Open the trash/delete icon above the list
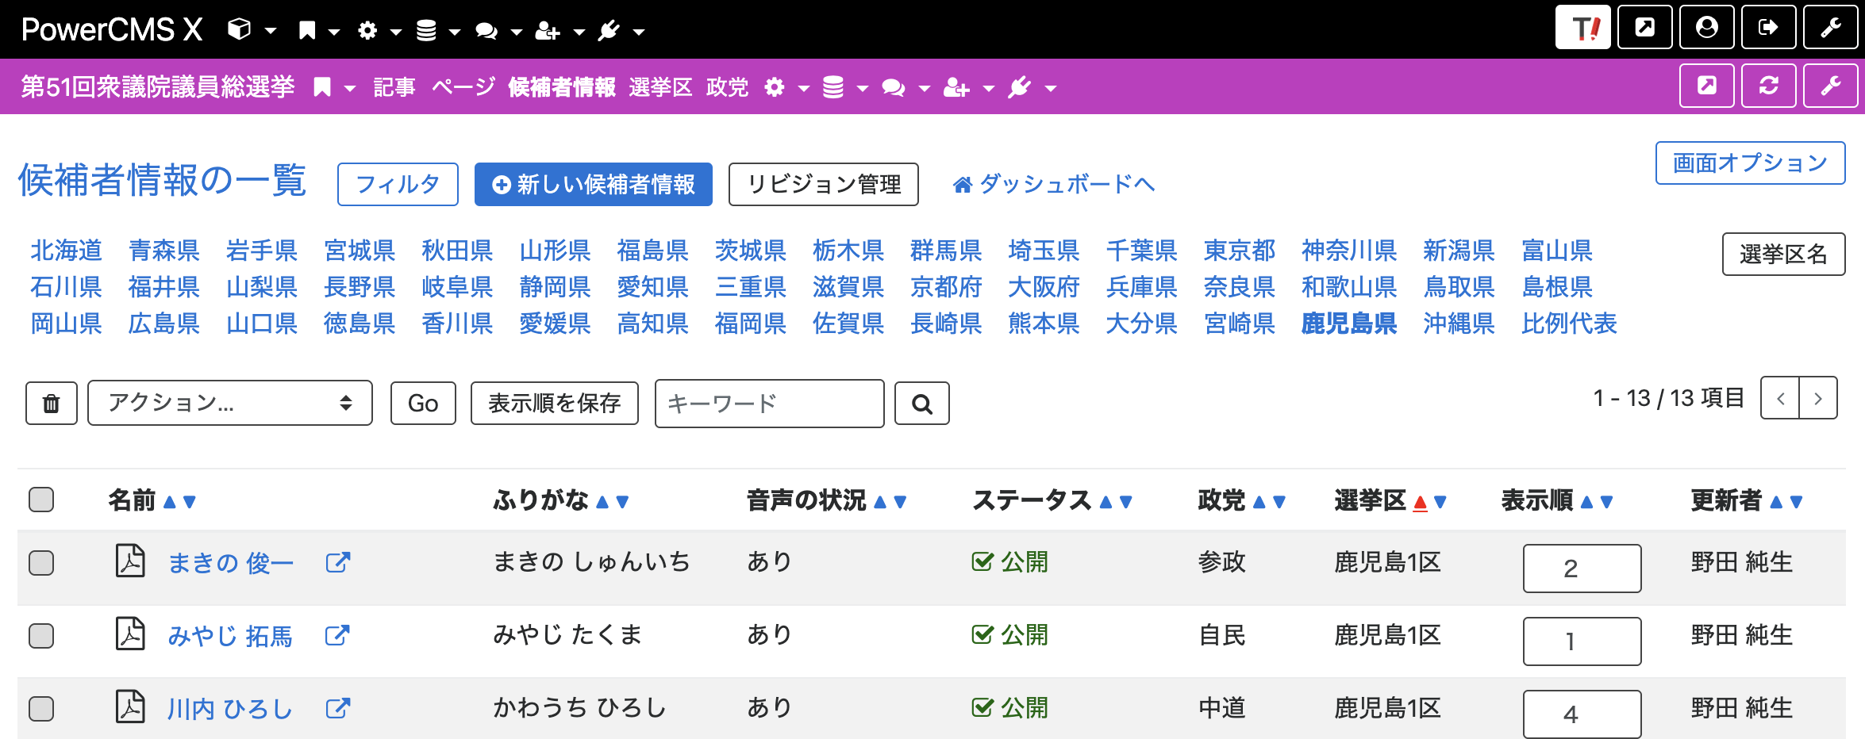1865x739 pixels. [51, 403]
